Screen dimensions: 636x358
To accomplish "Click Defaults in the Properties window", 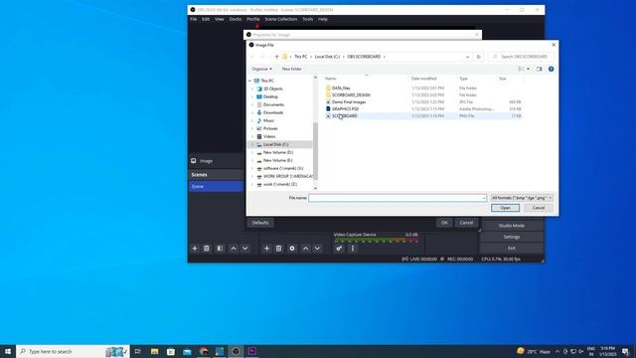I will [x=260, y=223].
